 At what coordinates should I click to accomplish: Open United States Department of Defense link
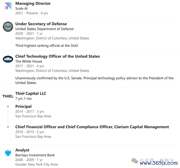point(45,29)
